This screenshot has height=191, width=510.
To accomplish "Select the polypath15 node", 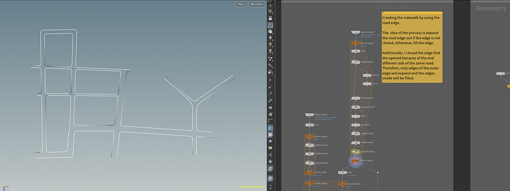I will 355,125.
